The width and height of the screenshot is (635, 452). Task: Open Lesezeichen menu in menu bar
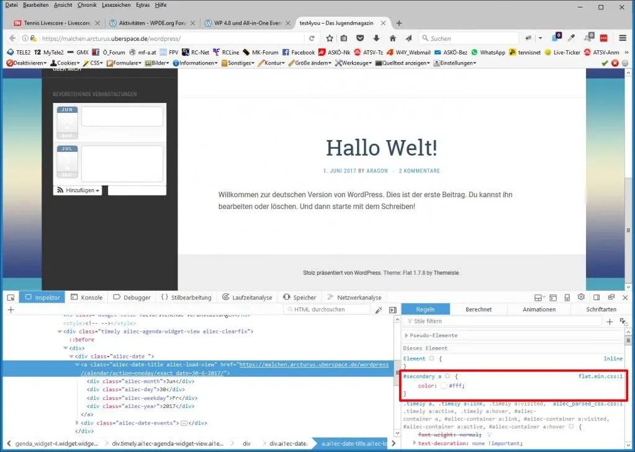click(116, 5)
